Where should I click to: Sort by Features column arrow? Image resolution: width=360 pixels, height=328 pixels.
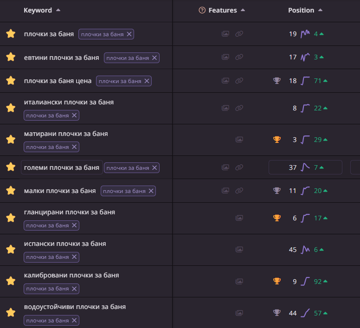click(x=243, y=10)
